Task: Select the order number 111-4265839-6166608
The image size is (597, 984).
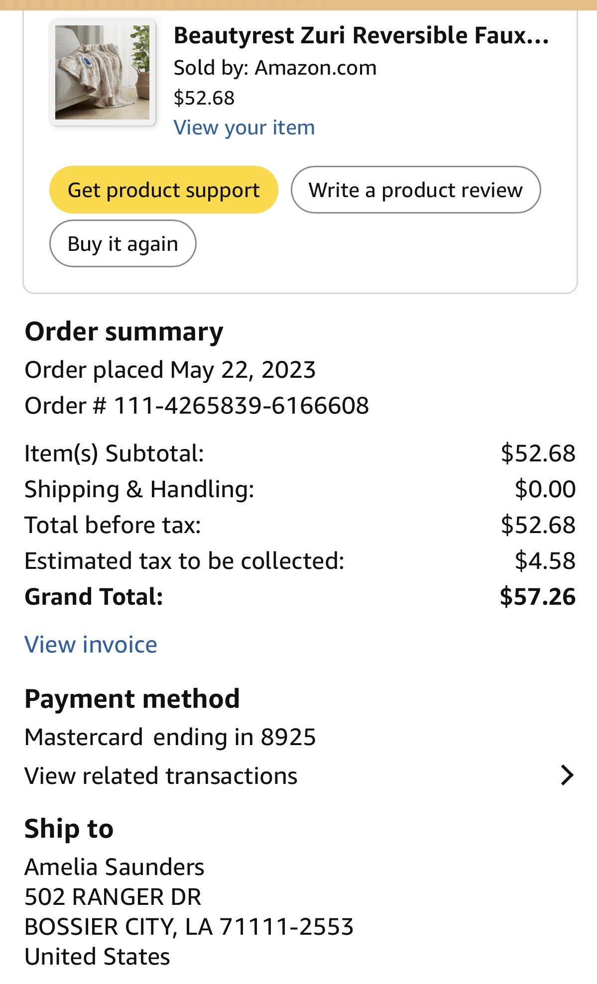Action: [x=241, y=406]
